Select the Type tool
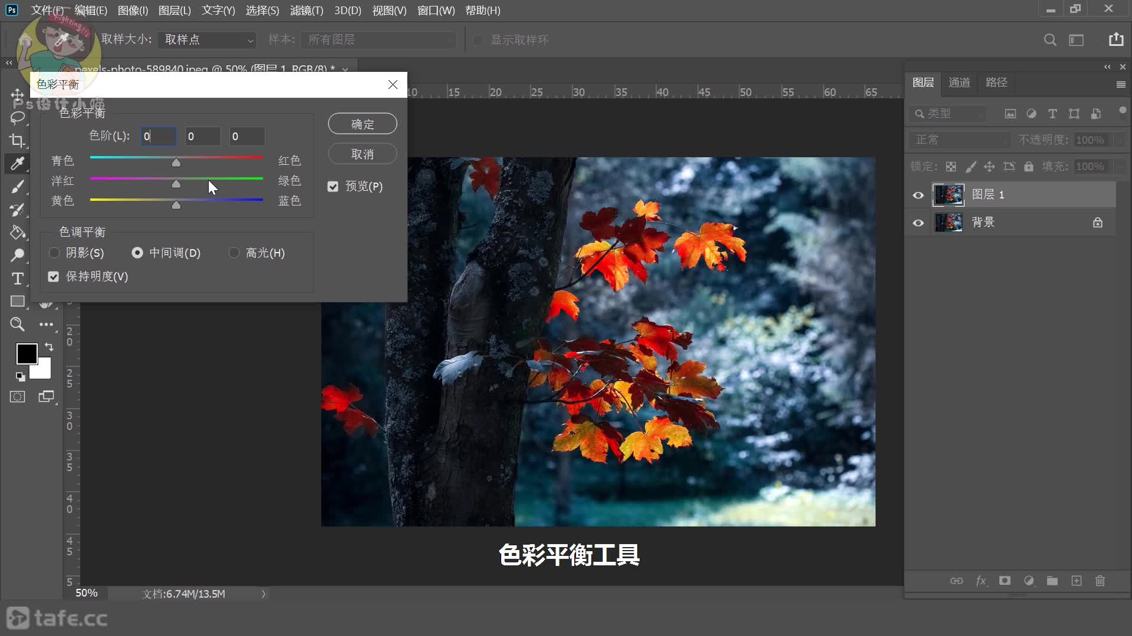 tap(17, 279)
